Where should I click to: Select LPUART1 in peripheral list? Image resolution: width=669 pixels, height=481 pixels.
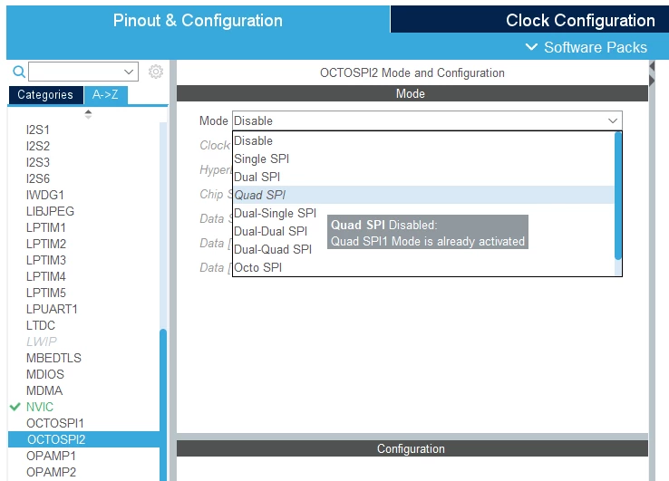coord(52,309)
